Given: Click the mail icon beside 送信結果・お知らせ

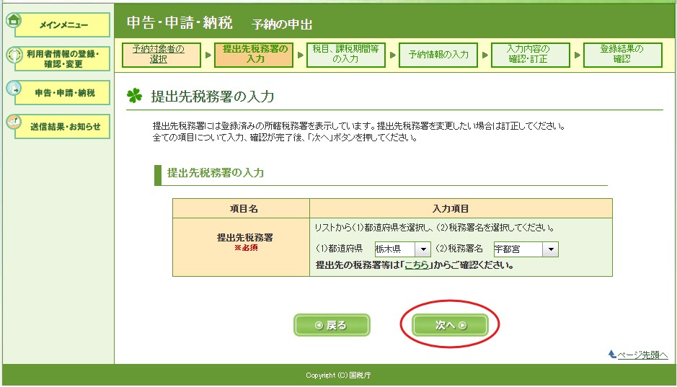Looking at the screenshot, I should click(x=14, y=122).
